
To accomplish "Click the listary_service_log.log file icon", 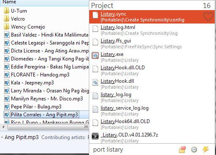I will (x=95, y=109).
